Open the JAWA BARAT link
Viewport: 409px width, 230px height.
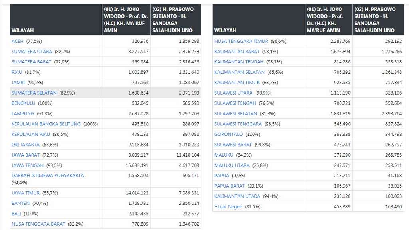(26, 155)
